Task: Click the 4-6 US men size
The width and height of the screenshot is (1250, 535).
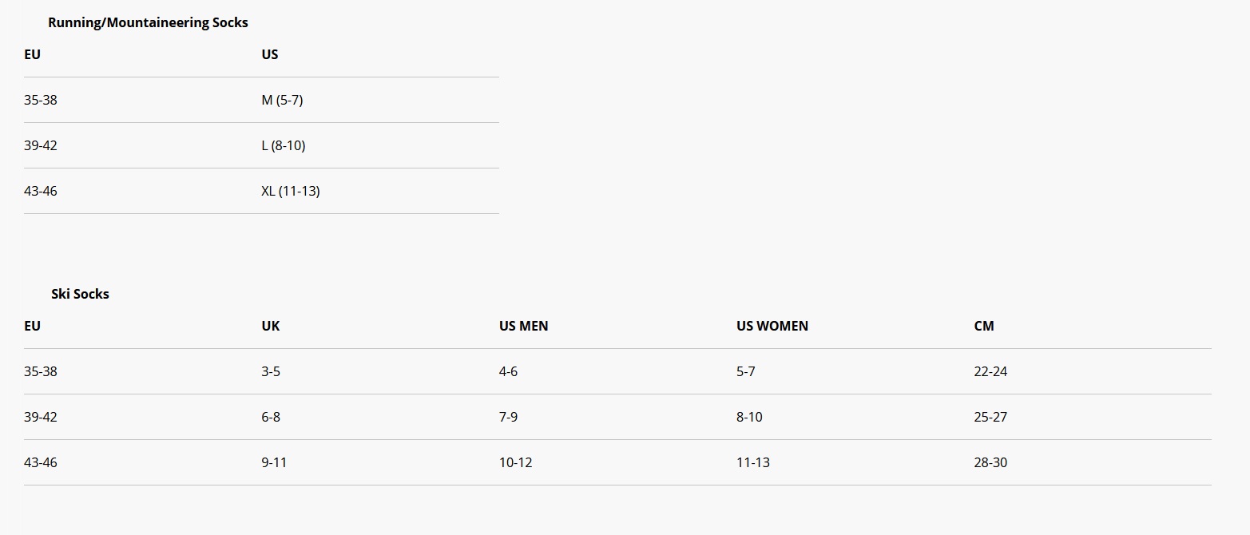Action: pos(508,371)
